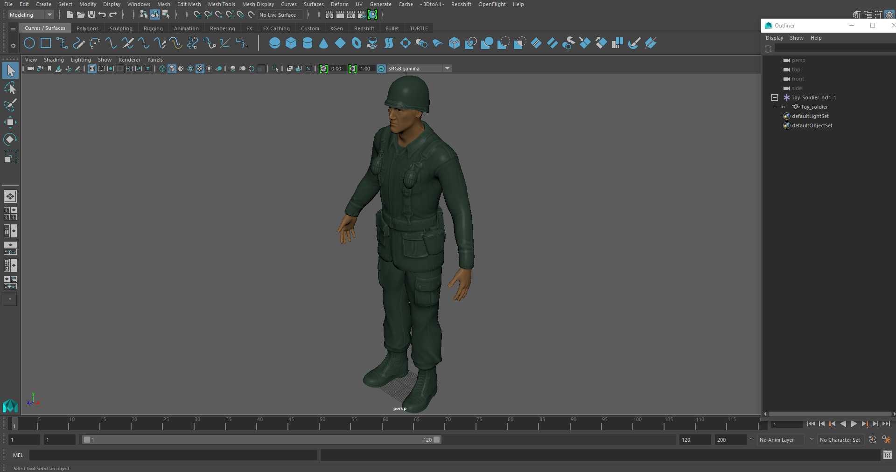
Task: Click the Maya home logo icon
Action: coord(10,406)
